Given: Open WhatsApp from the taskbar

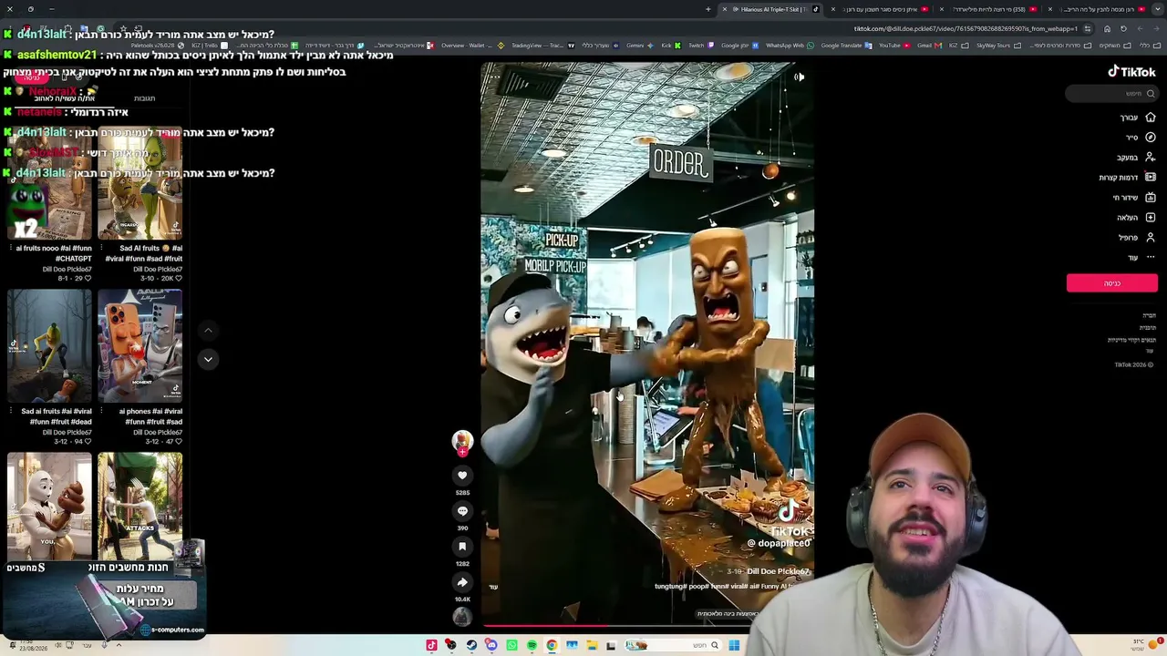Looking at the screenshot, I should pyautogui.click(x=511, y=645).
